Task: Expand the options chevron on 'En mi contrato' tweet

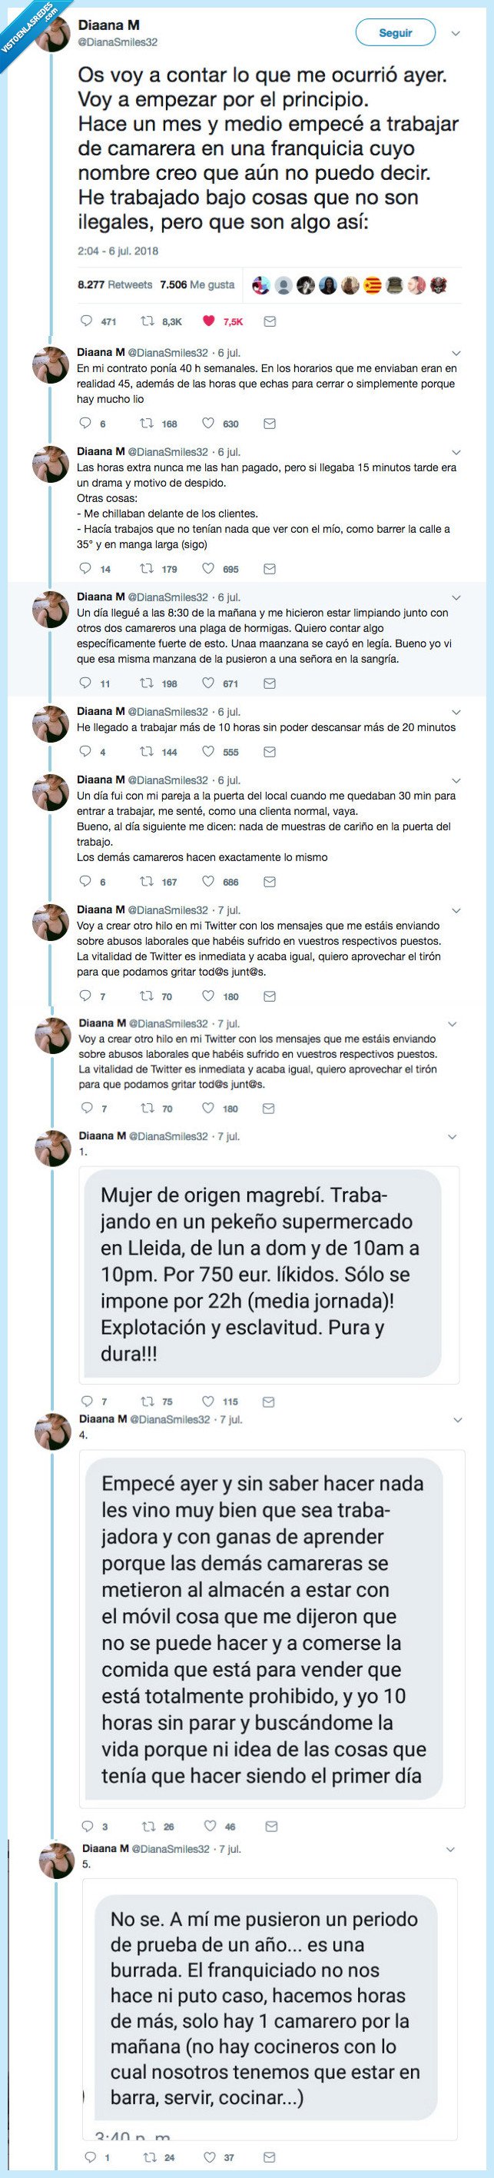Action: click(x=456, y=354)
